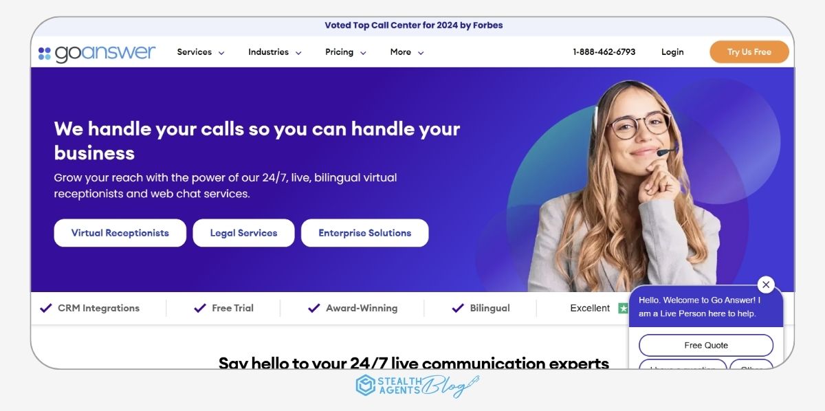Open the More navigation menu
This screenshot has height=411, width=825.
(x=407, y=52)
